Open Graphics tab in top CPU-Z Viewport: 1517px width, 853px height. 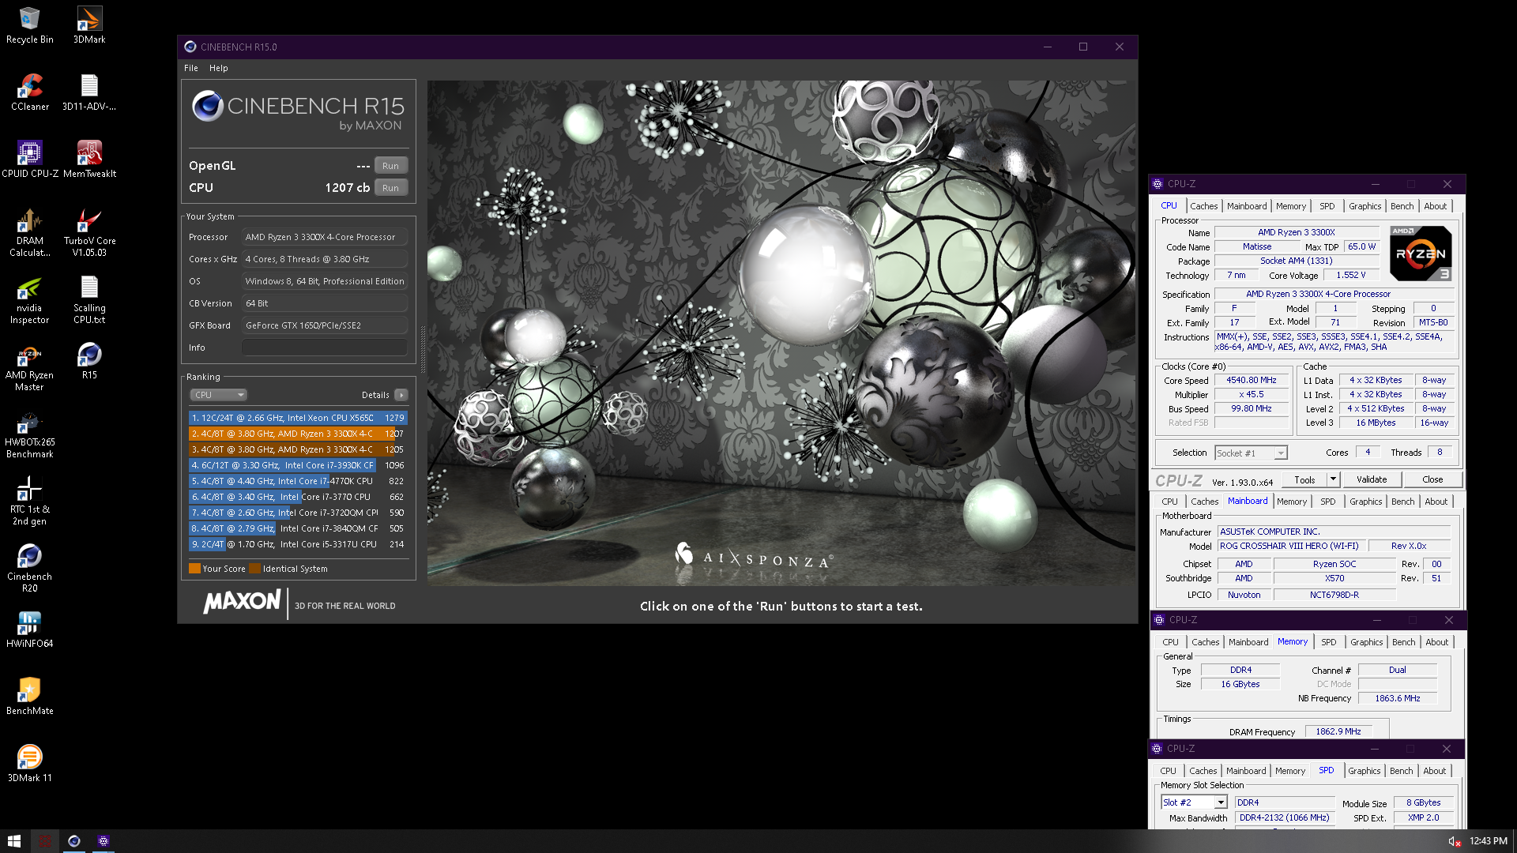1365,206
